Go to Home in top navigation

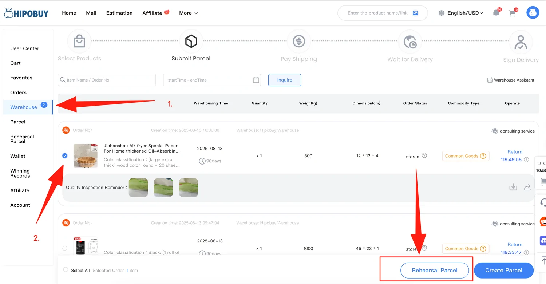point(69,13)
